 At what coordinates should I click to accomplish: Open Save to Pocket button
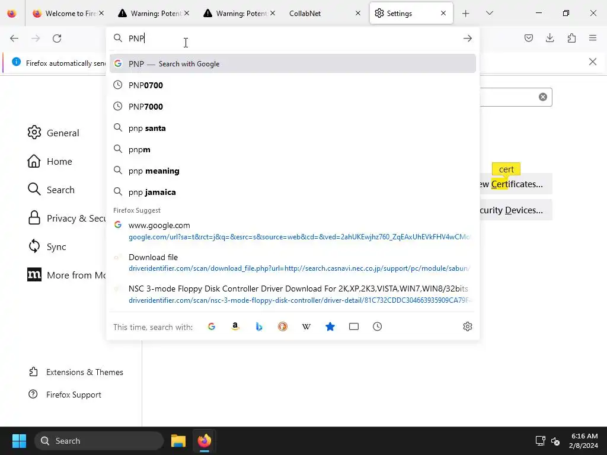[529, 38]
